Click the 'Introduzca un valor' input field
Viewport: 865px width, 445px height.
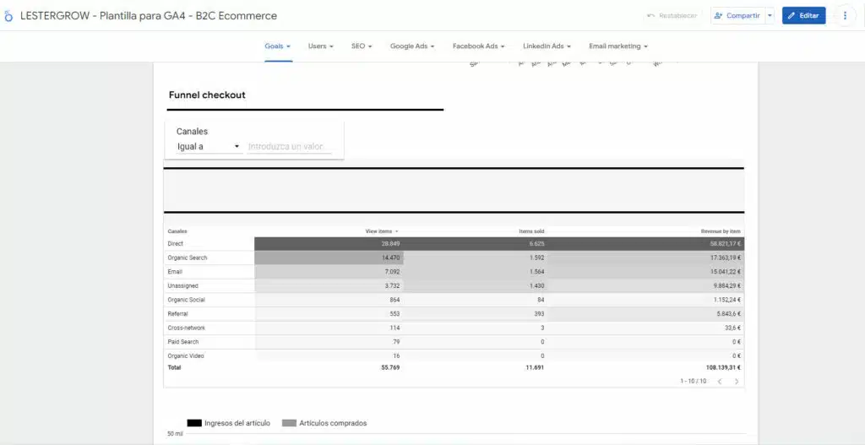290,147
